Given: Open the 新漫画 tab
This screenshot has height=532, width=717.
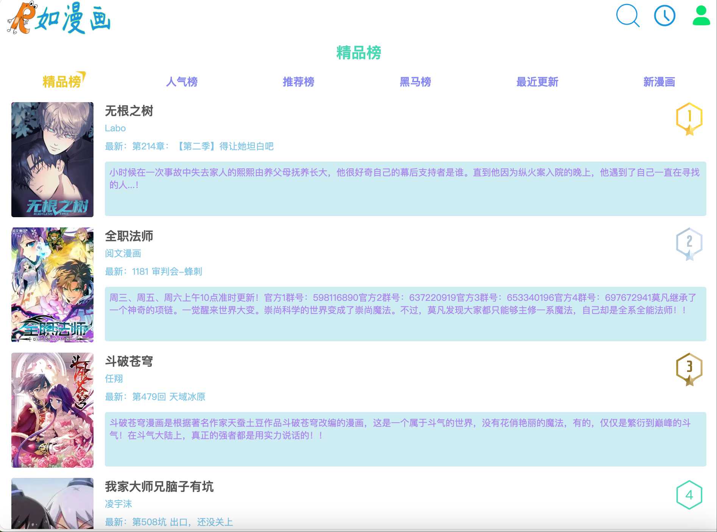Looking at the screenshot, I should (660, 81).
